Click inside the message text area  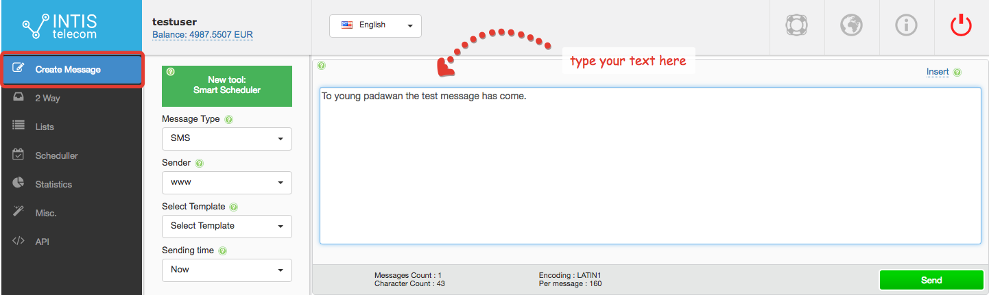coord(650,166)
